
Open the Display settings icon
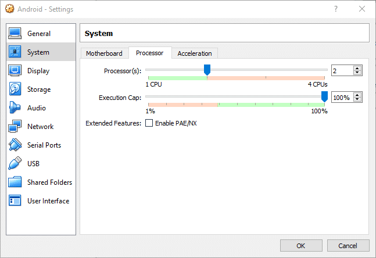15,71
